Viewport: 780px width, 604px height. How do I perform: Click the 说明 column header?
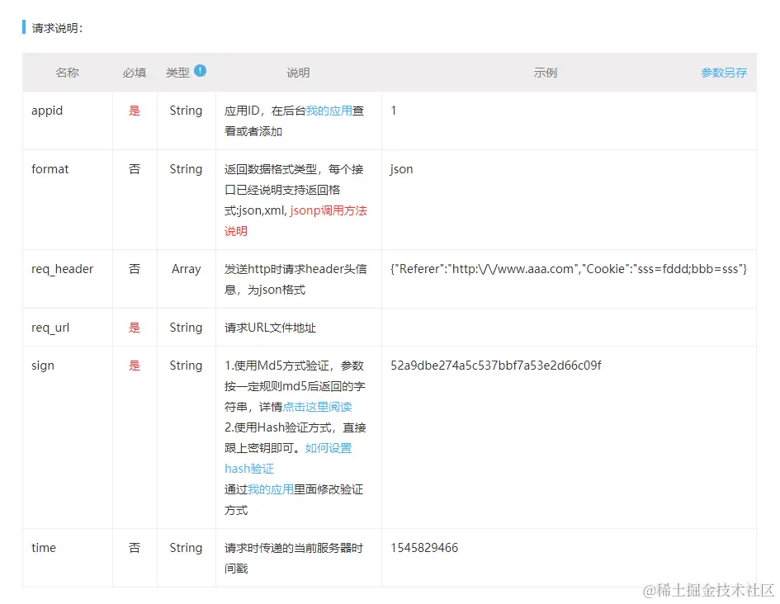pyautogui.click(x=298, y=73)
